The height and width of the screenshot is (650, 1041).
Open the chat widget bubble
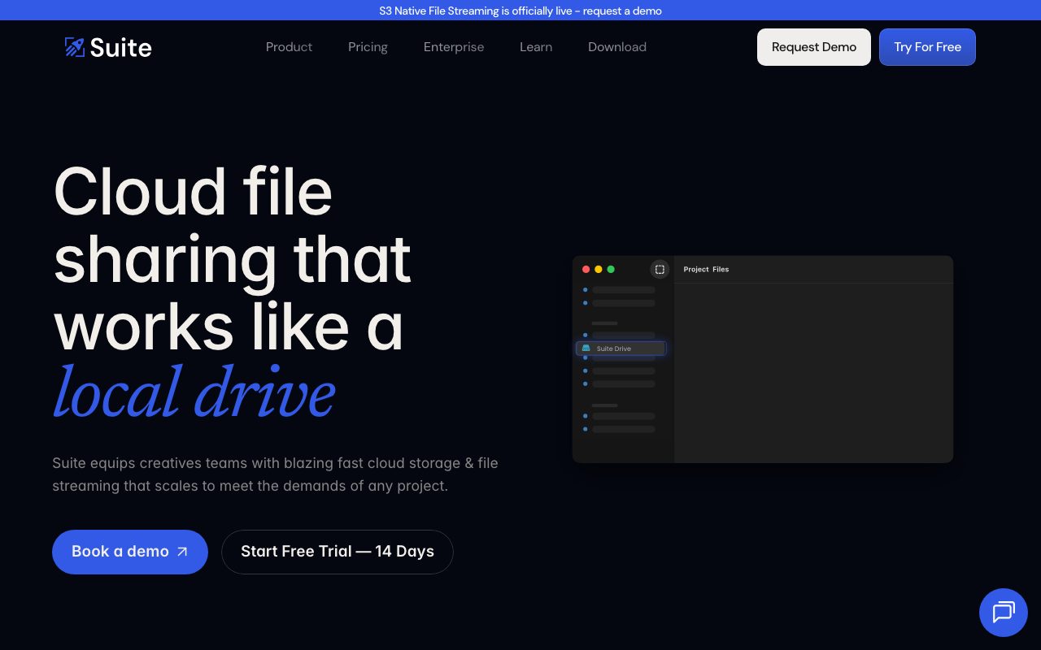tap(1004, 613)
